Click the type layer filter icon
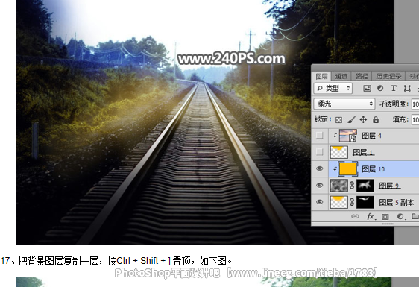 pos(394,89)
